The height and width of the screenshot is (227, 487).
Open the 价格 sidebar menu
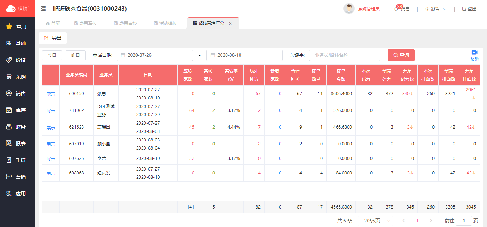point(17,60)
